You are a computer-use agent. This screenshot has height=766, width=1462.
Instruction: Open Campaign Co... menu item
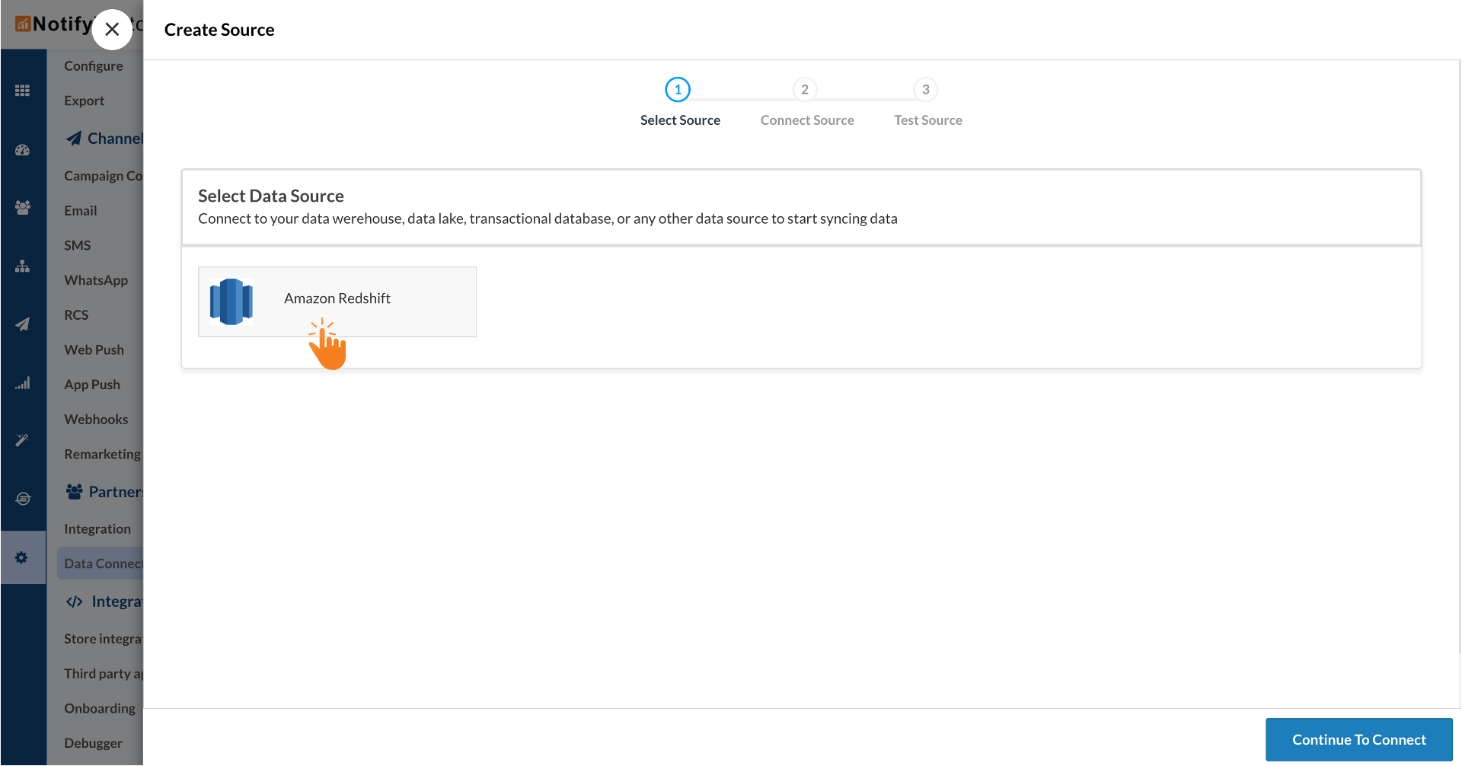pos(103,176)
